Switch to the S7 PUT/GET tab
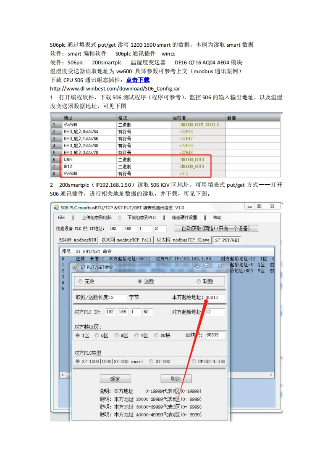333x472 pixels. (227, 240)
